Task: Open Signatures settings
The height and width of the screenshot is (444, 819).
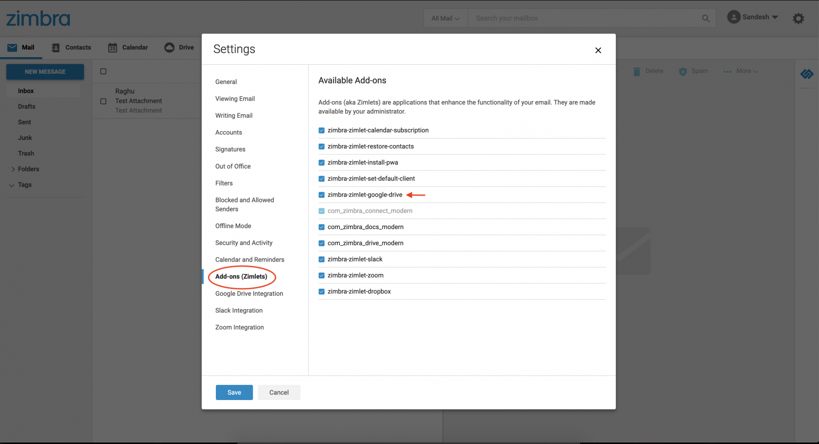Action: [230, 150]
